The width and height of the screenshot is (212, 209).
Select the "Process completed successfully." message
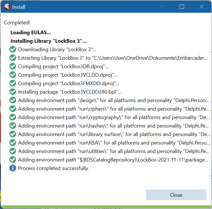[x=53, y=168]
